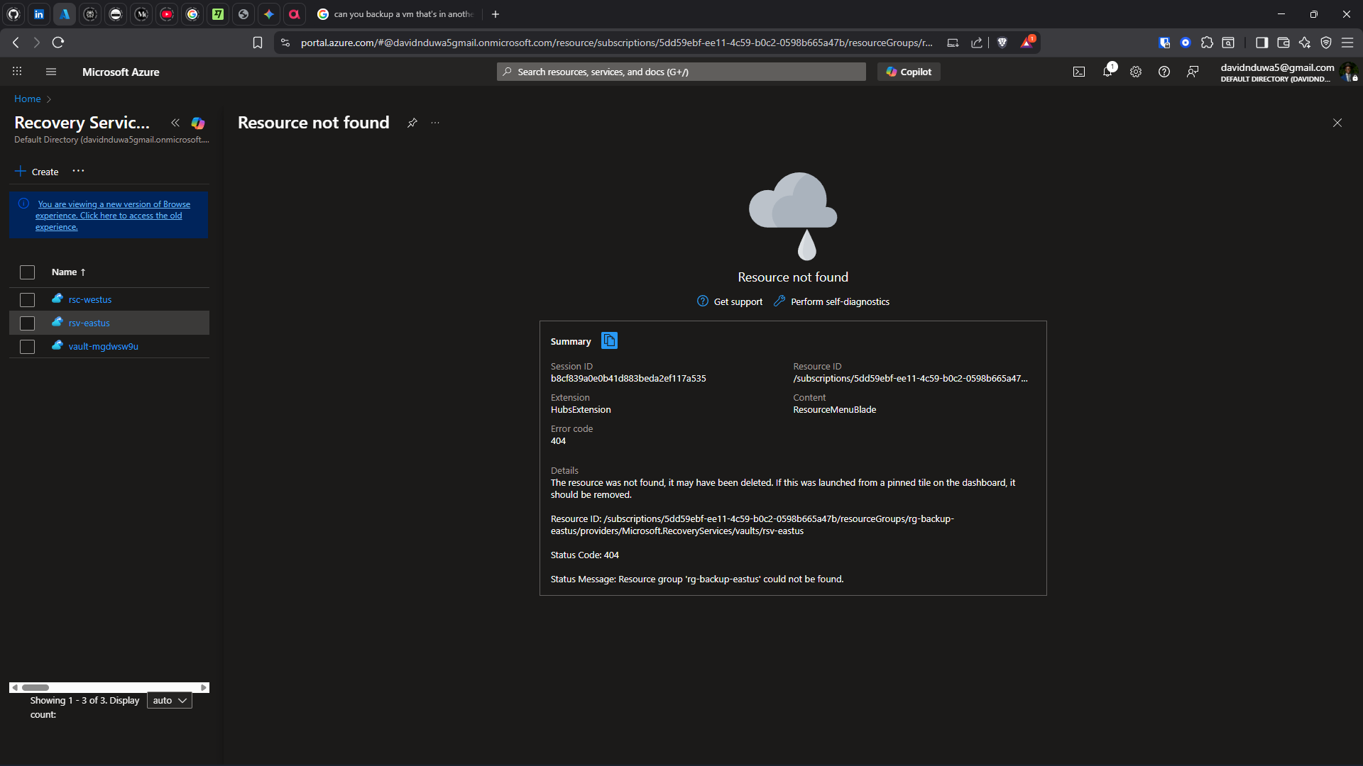Open the Copilot button in header

pos(909,72)
